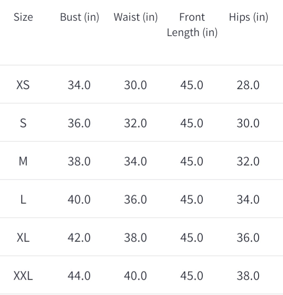The width and height of the screenshot is (283, 295).
Task: Click the Size column header
Action: pyautogui.click(x=23, y=17)
